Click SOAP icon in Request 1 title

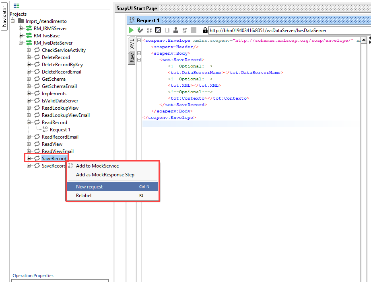[132, 20]
